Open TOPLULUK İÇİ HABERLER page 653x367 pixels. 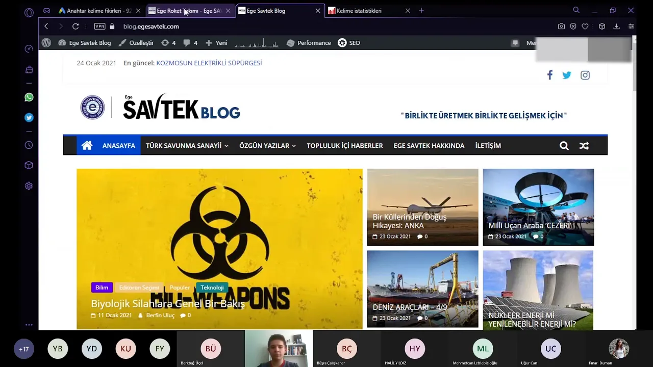(345, 146)
